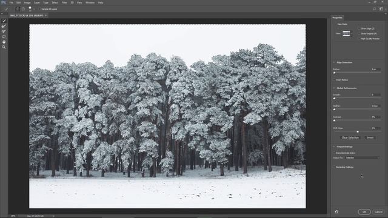
Task: Open the 3D menu
Action: pos(72,2)
